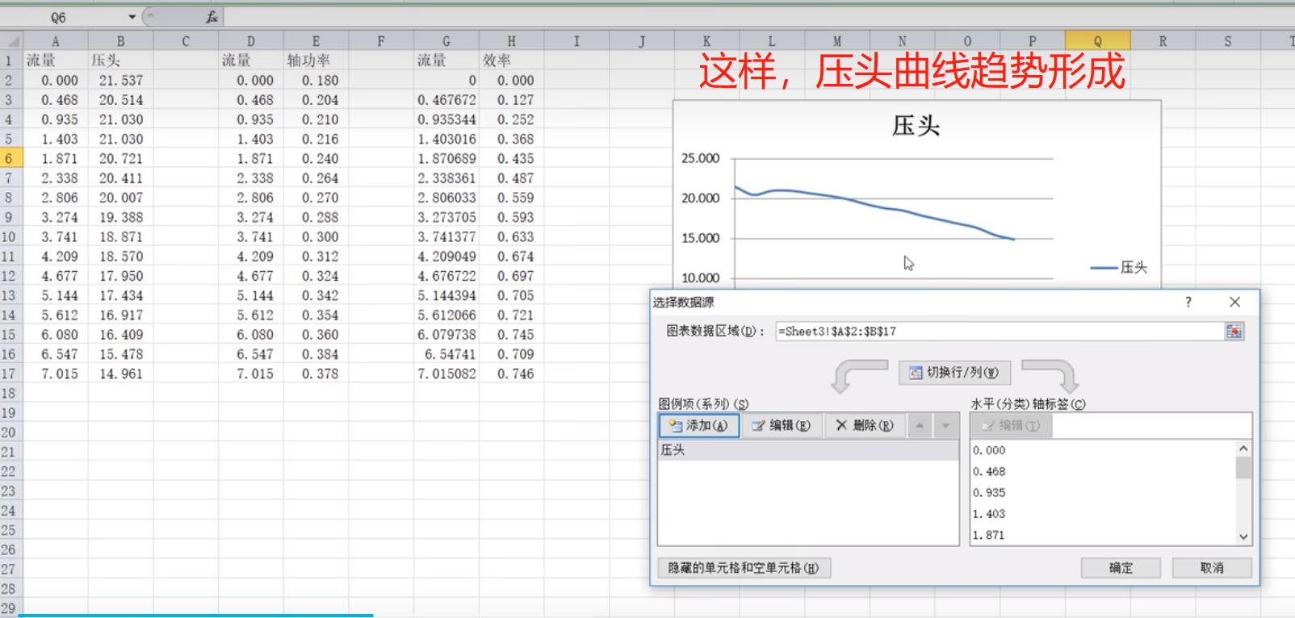Screen dimensions: 1295x618
Task: Select column G header
Action: point(446,41)
